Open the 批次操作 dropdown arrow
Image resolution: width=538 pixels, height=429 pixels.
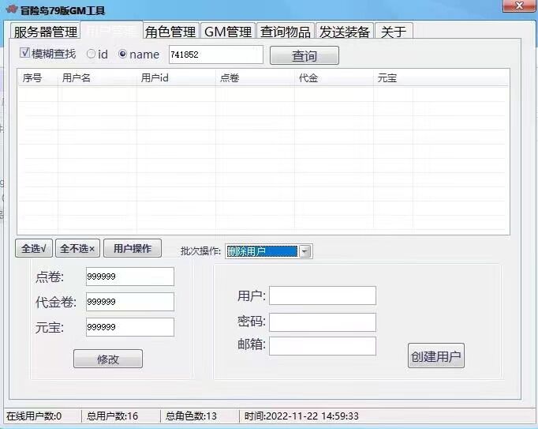tap(305, 251)
